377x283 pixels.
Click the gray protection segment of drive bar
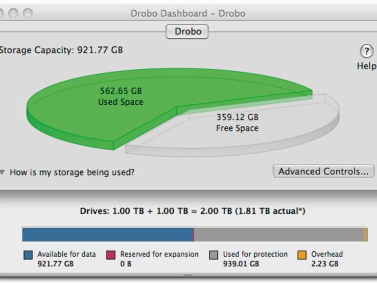279,235
